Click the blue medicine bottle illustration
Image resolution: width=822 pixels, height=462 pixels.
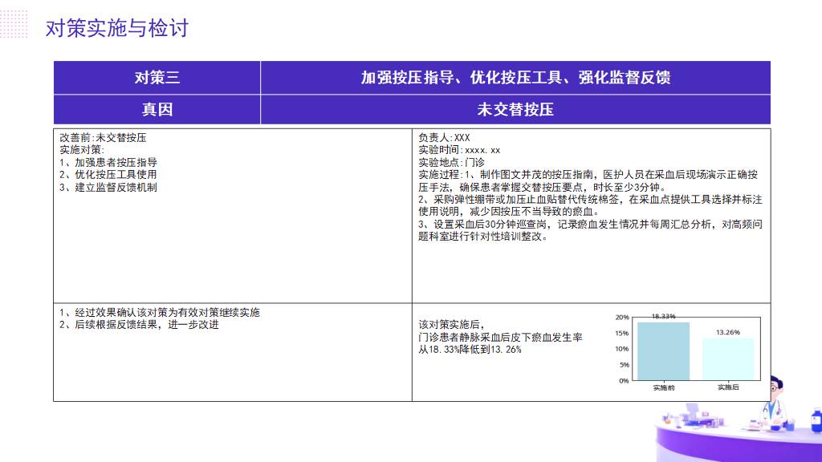[816, 421]
